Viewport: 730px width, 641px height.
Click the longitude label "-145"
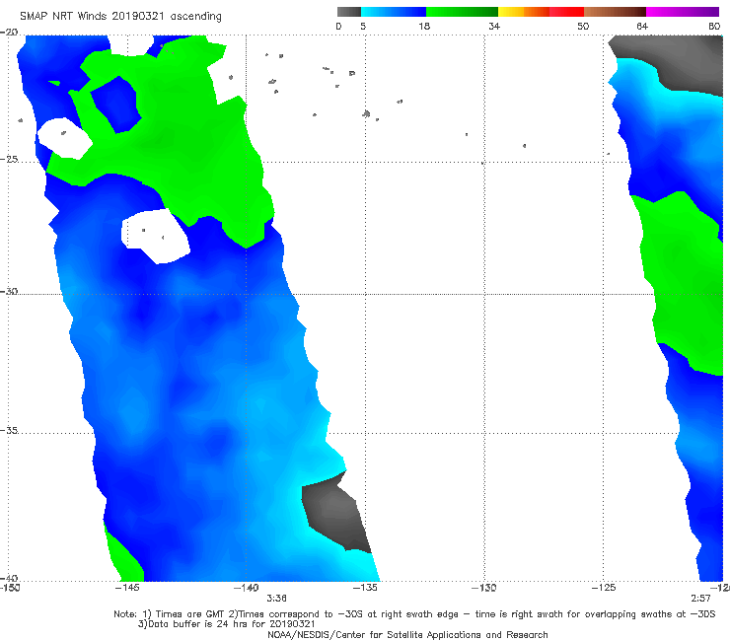(x=127, y=588)
